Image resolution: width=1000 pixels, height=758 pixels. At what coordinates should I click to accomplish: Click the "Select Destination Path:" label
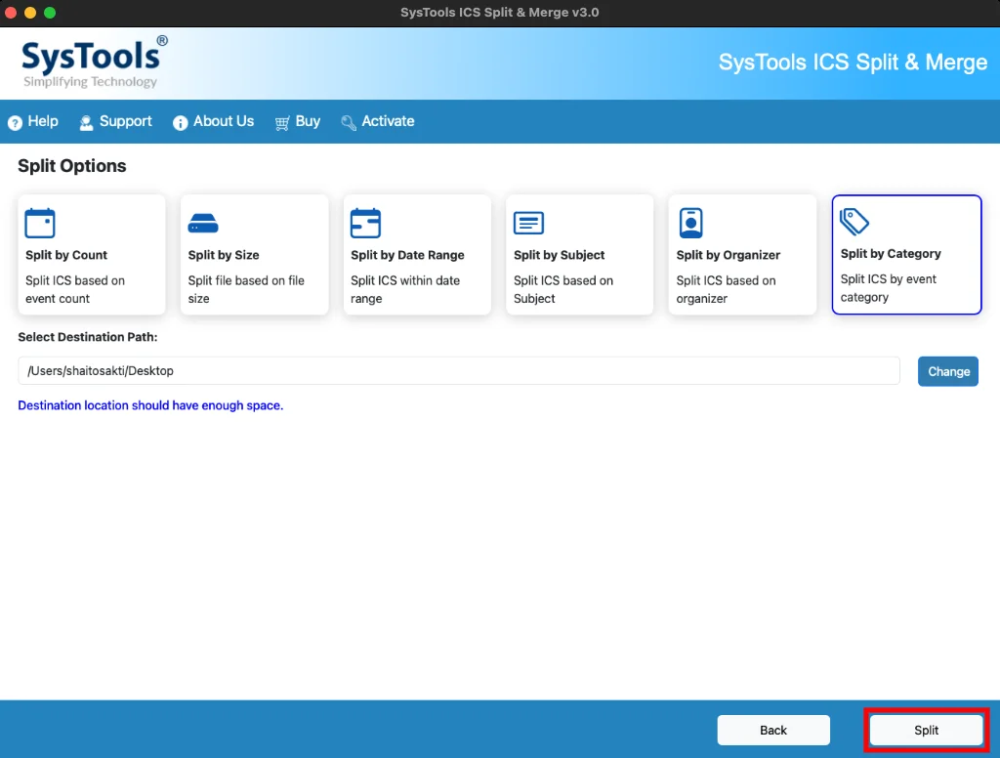click(x=87, y=337)
